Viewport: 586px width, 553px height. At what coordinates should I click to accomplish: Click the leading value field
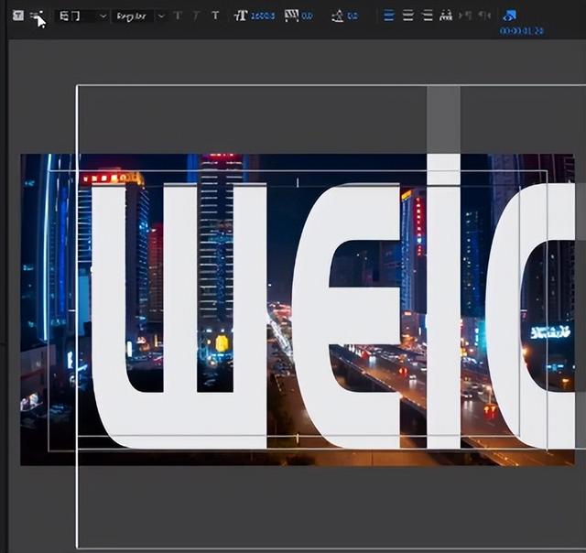point(353,16)
